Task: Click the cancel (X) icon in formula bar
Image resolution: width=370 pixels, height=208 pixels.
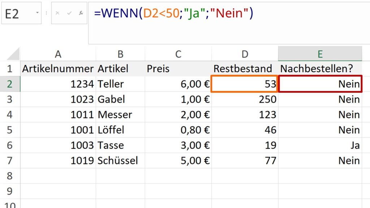Action: click(x=58, y=13)
